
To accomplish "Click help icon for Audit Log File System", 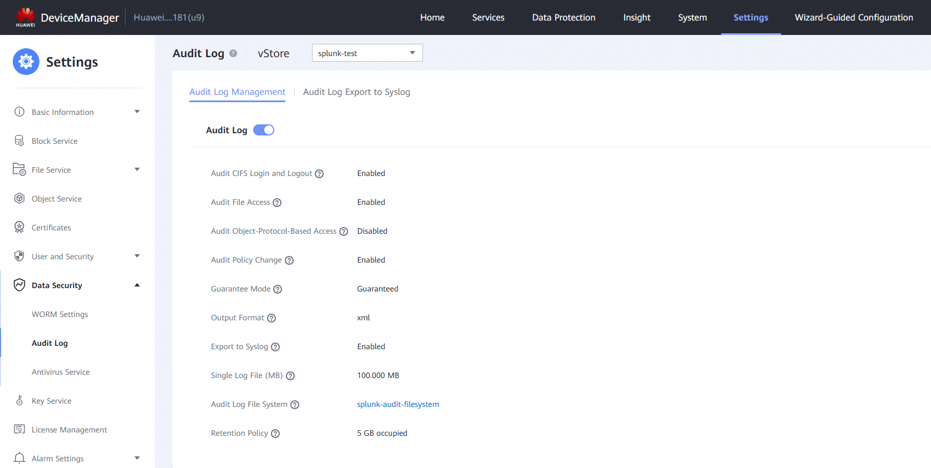I will (x=295, y=405).
